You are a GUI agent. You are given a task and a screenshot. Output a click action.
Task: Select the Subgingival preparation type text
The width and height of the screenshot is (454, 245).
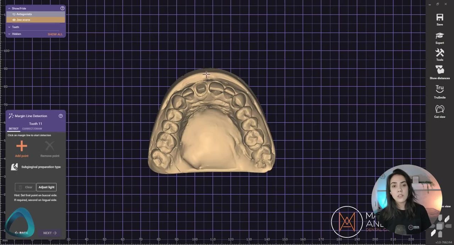click(x=41, y=167)
